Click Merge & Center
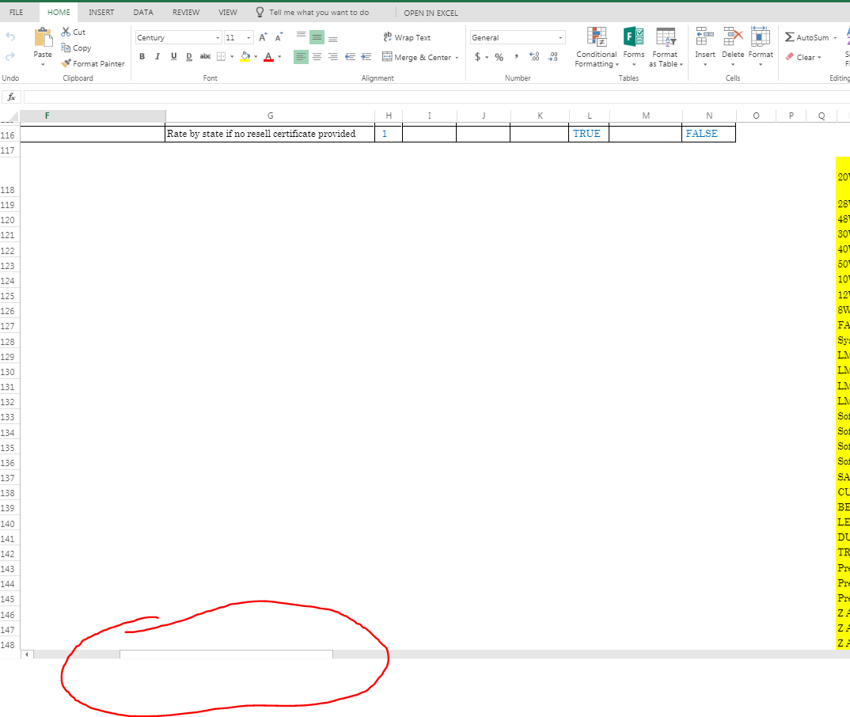Viewport: 850px width, 717px height. (416, 57)
